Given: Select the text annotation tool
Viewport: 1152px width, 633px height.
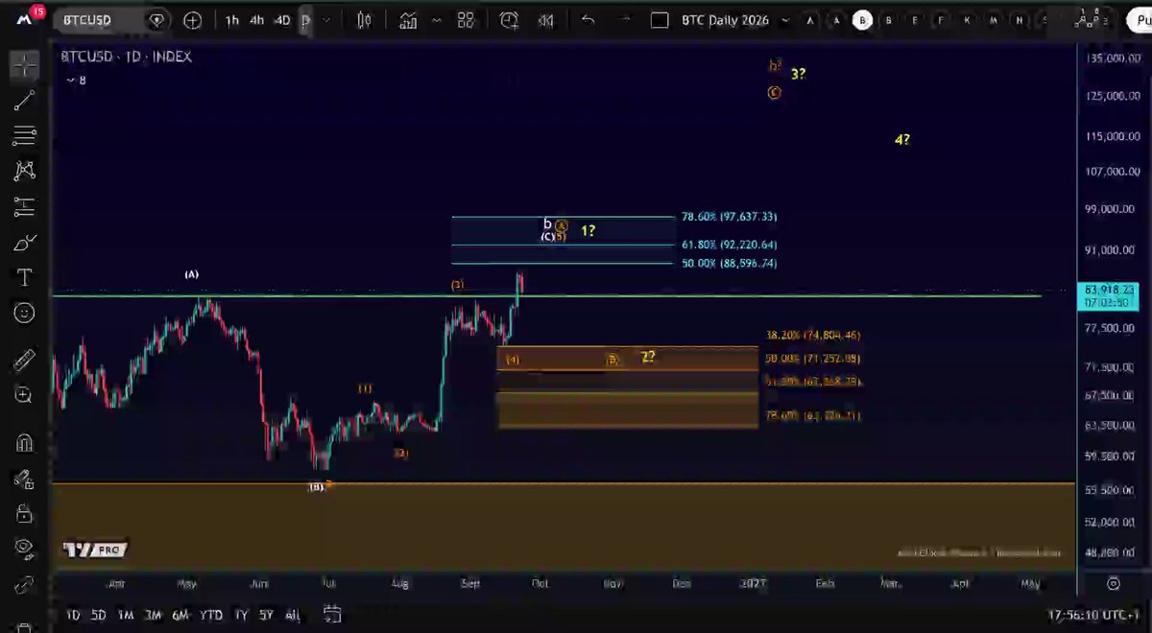Looking at the screenshot, I should pos(25,277).
